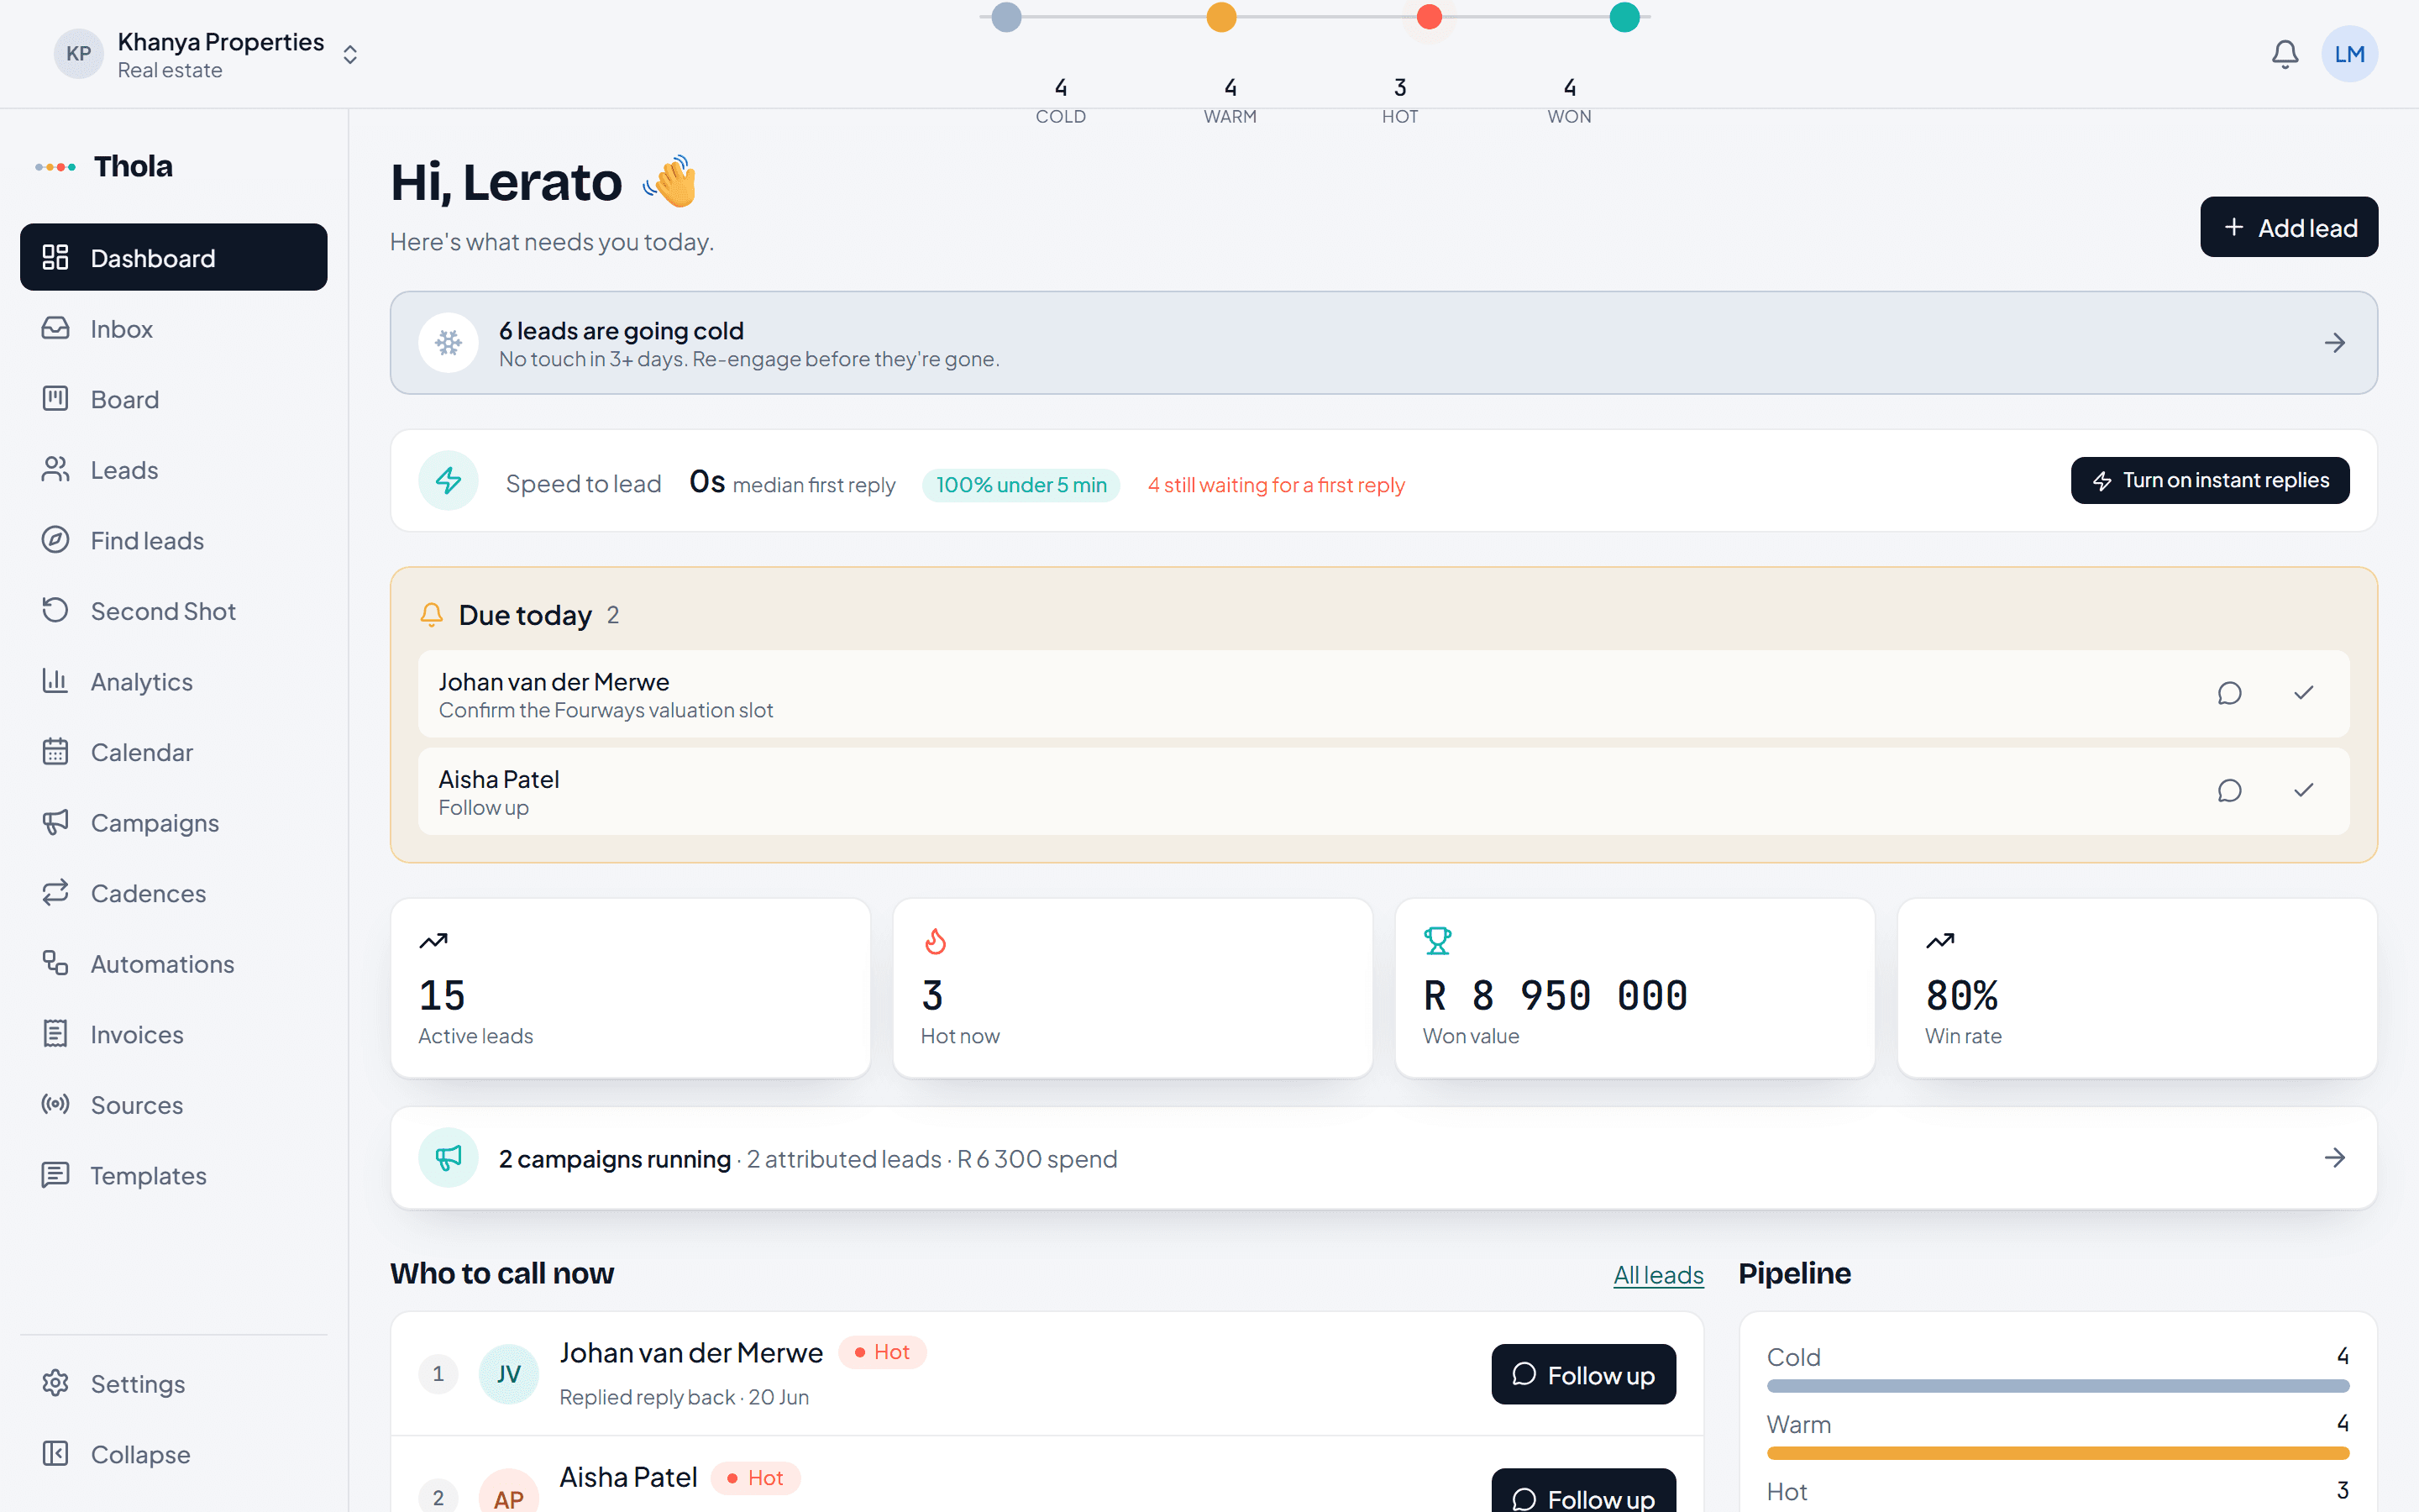Viewport: 2419px width, 1512px height.
Task: Click the Campaigns megaphone icon in the sidebar
Action: (55, 822)
